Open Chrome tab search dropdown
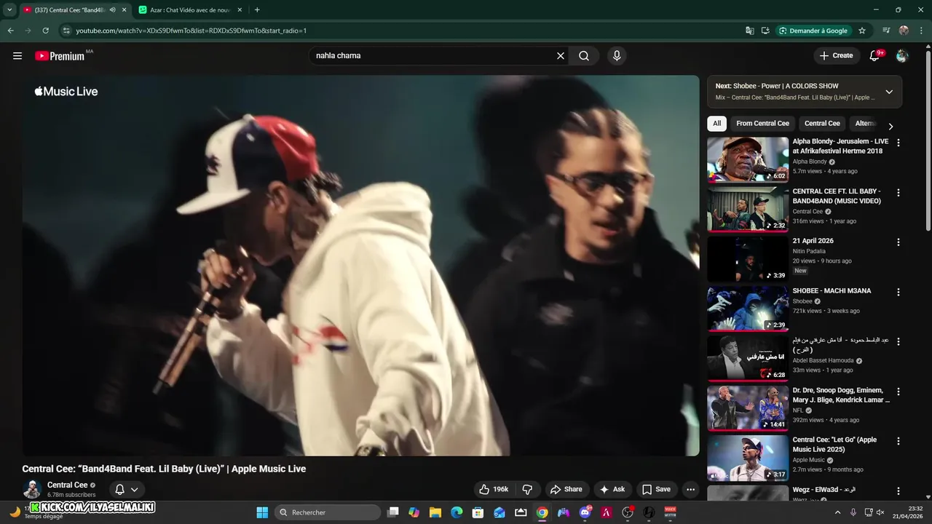The width and height of the screenshot is (932, 524). click(9, 10)
